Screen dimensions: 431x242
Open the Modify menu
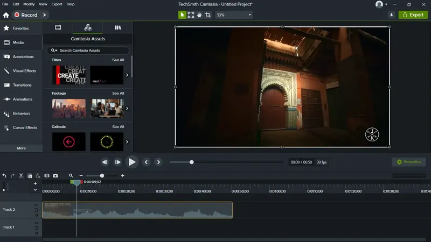click(29, 4)
